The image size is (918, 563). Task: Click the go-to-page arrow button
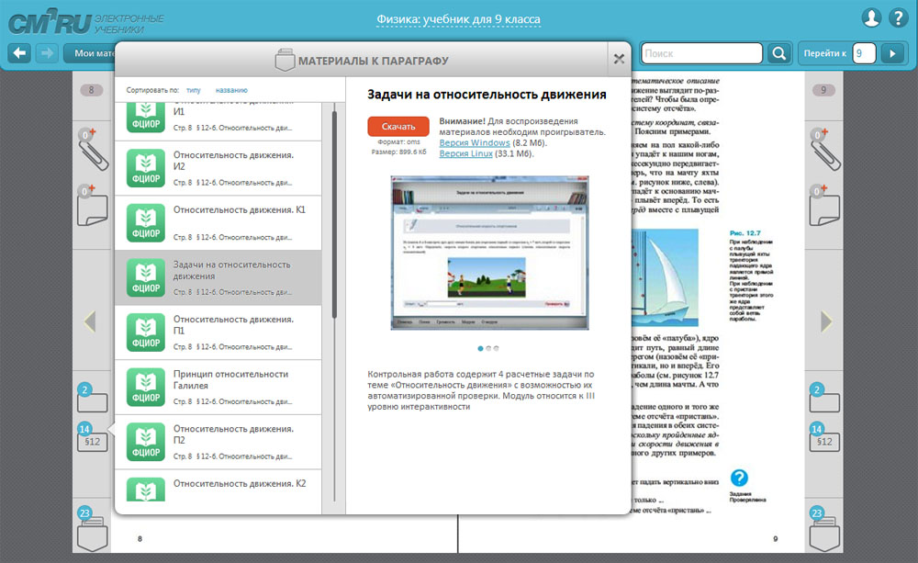coord(890,53)
